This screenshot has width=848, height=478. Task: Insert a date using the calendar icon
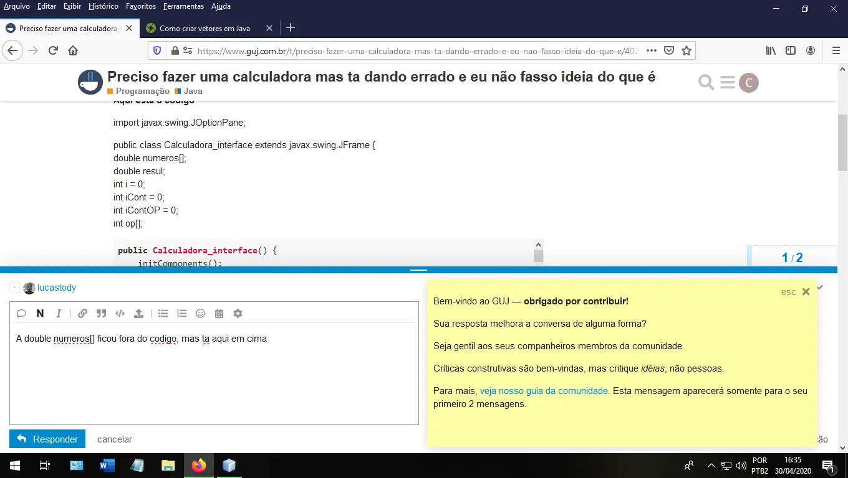click(x=219, y=314)
